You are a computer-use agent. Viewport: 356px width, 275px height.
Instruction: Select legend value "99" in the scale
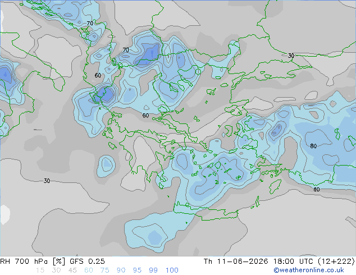pyautogui.click(x=153, y=271)
